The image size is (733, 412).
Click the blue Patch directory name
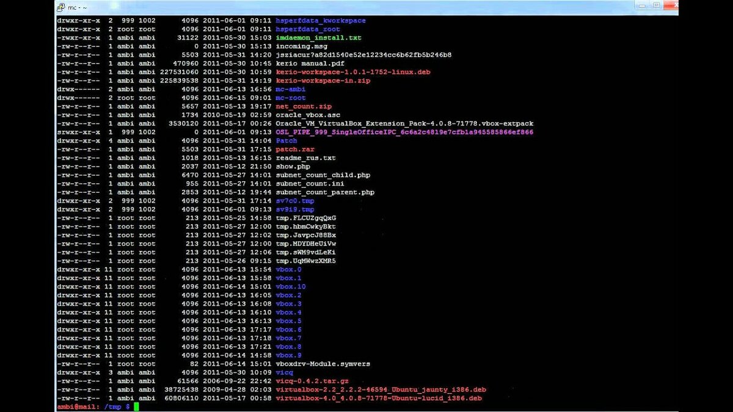point(286,141)
